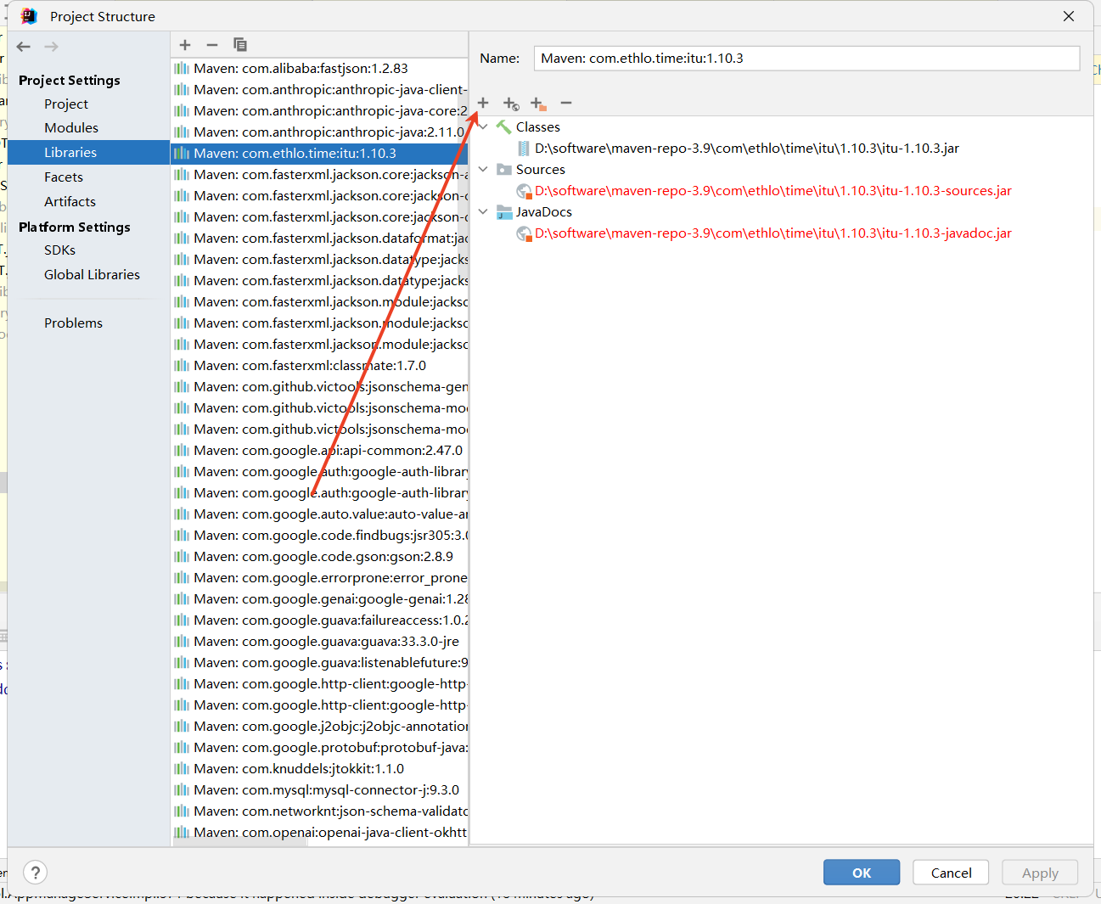Image resolution: width=1101 pixels, height=904 pixels.
Task: Select Maven: com.fasterxml:classmate:1.7.0
Action: click(319, 365)
